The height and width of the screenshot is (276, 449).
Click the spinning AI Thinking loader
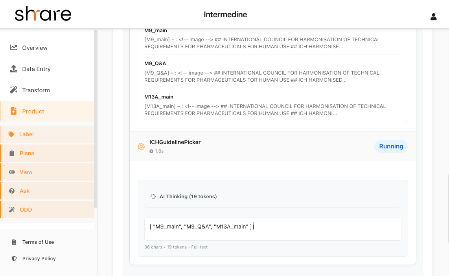coord(153,196)
